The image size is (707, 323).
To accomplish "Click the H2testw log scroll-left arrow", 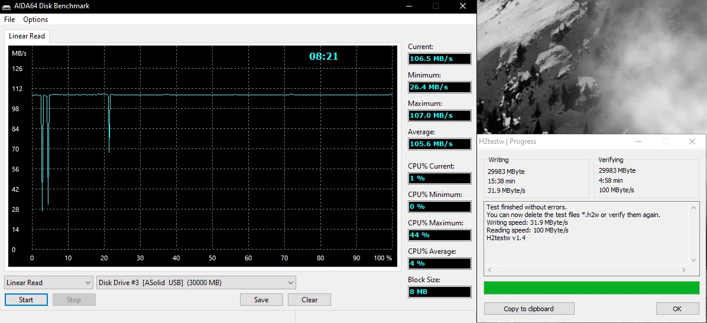I will [x=489, y=270].
